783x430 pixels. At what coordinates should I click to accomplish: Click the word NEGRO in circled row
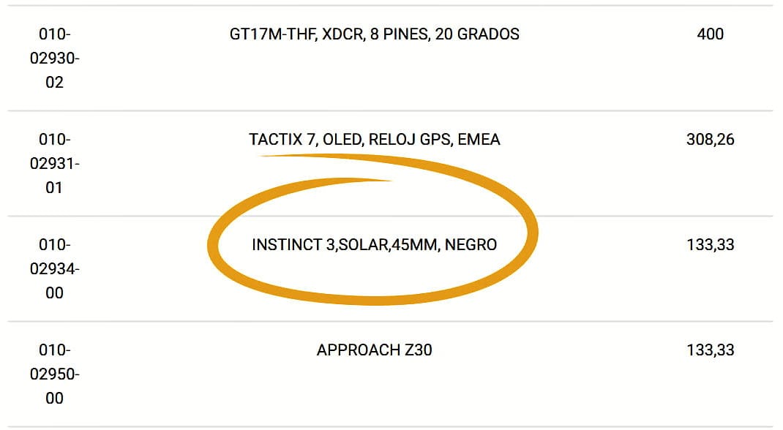pos(471,245)
